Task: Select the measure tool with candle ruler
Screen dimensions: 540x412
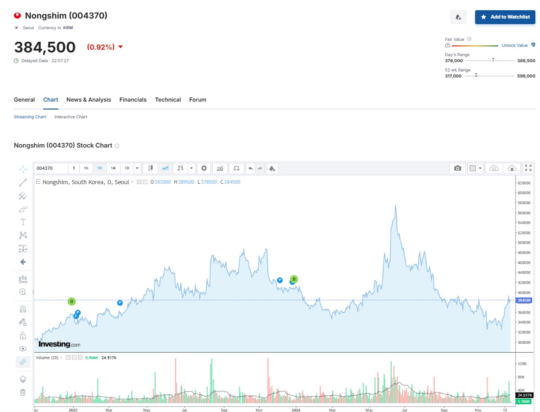Action: coord(23,279)
